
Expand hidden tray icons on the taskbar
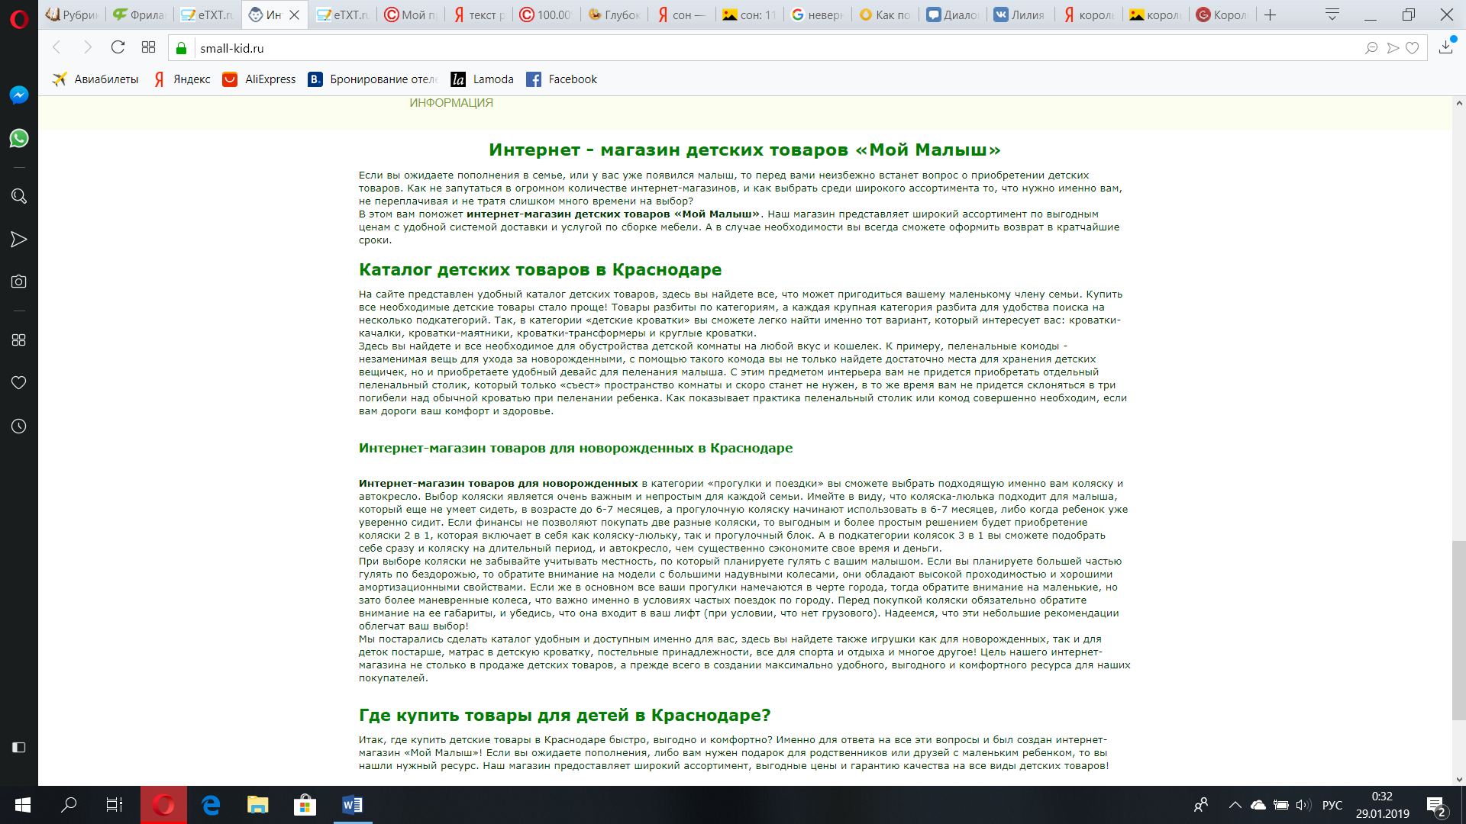tap(1235, 805)
